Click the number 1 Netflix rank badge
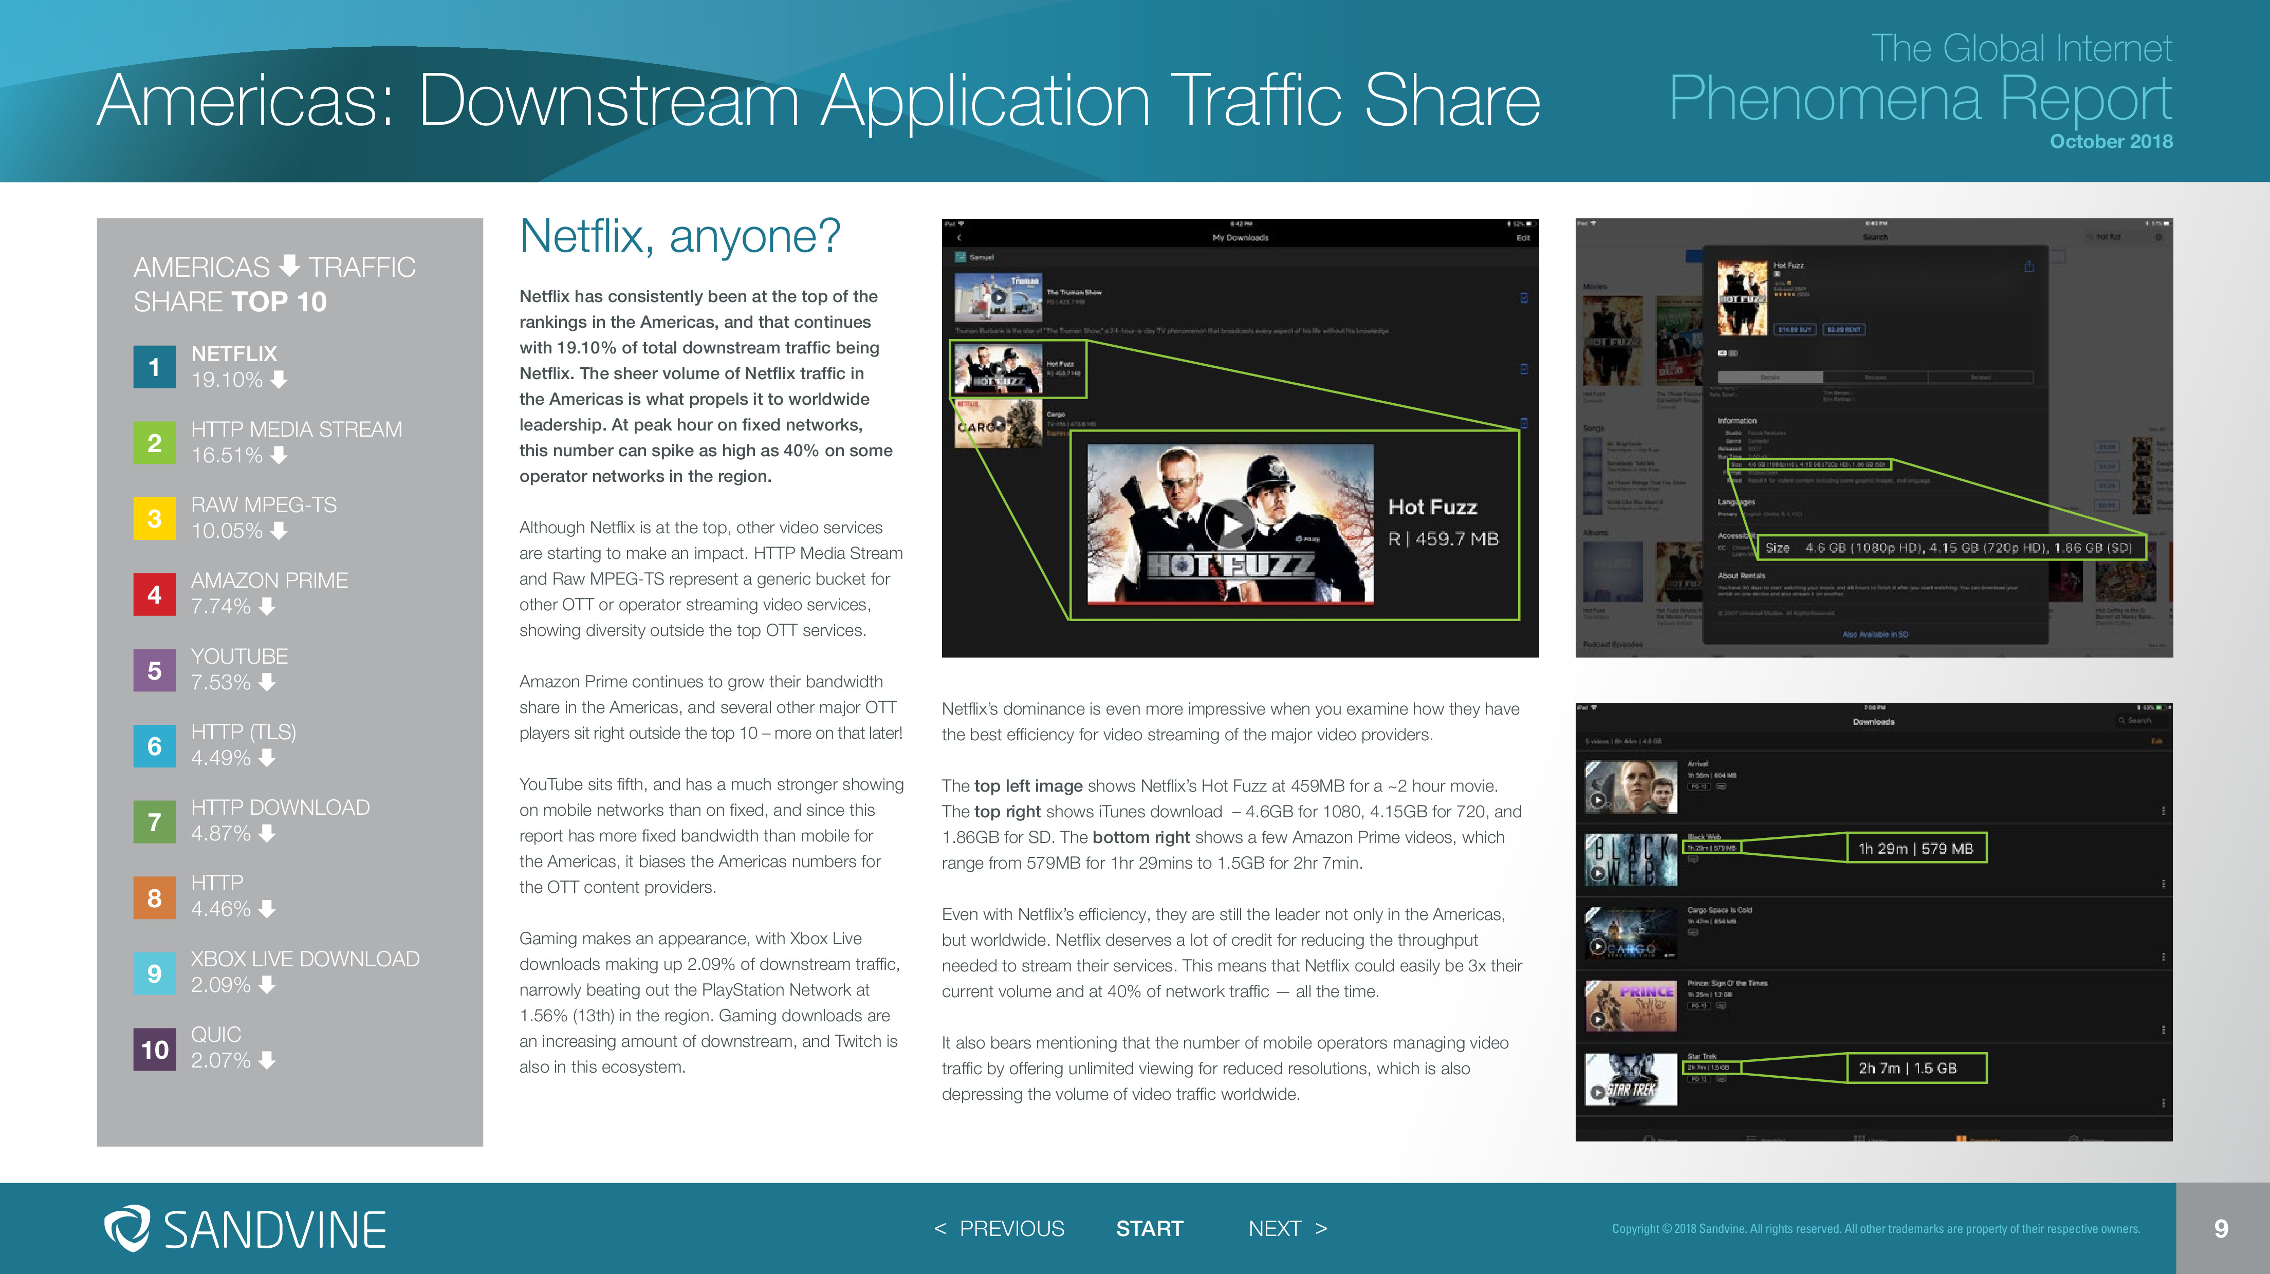The image size is (2270, 1274). pos(154,366)
